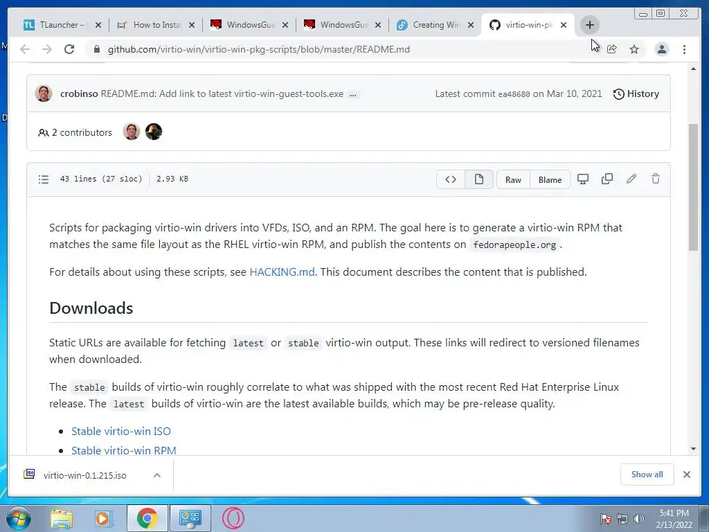Reload the GitHub page

[x=69, y=49]
